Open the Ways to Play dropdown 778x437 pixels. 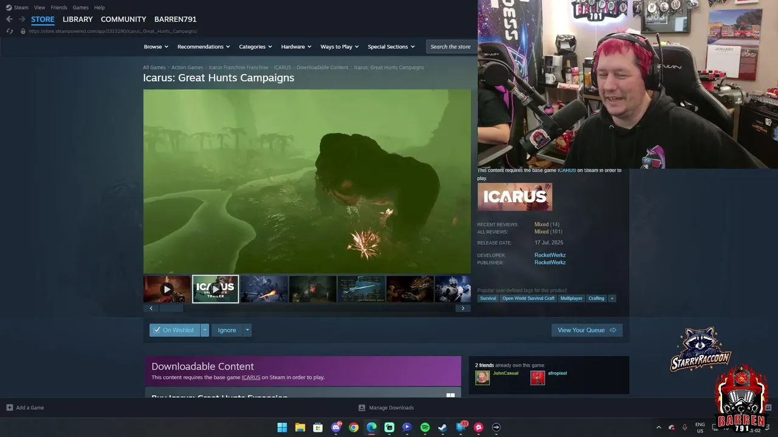pyautogui.click(x=340, y=47)
